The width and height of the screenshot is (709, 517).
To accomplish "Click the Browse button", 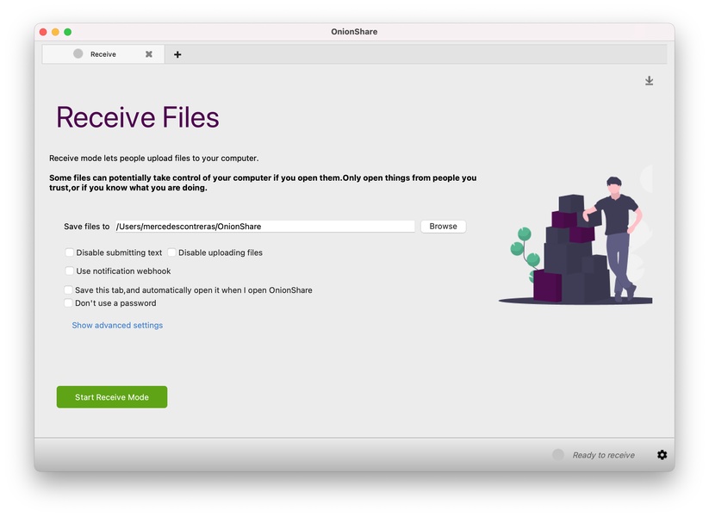I will click(x=443, y=226).
